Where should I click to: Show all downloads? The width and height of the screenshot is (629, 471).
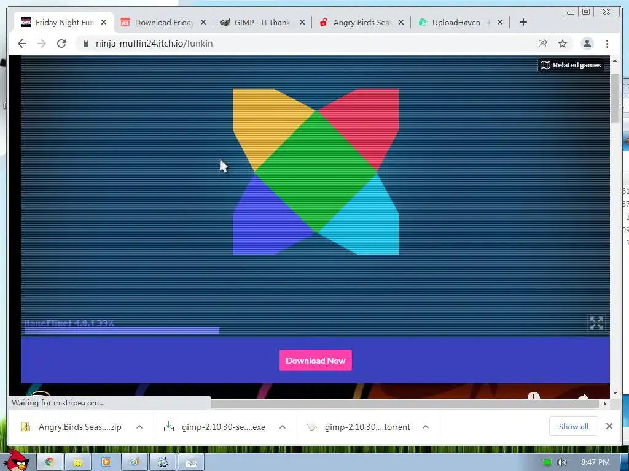click(x=574, y=427)
